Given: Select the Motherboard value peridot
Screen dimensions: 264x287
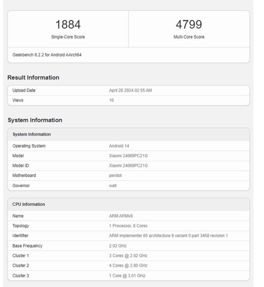Looking at the screenshot, I should pos(115,175).
